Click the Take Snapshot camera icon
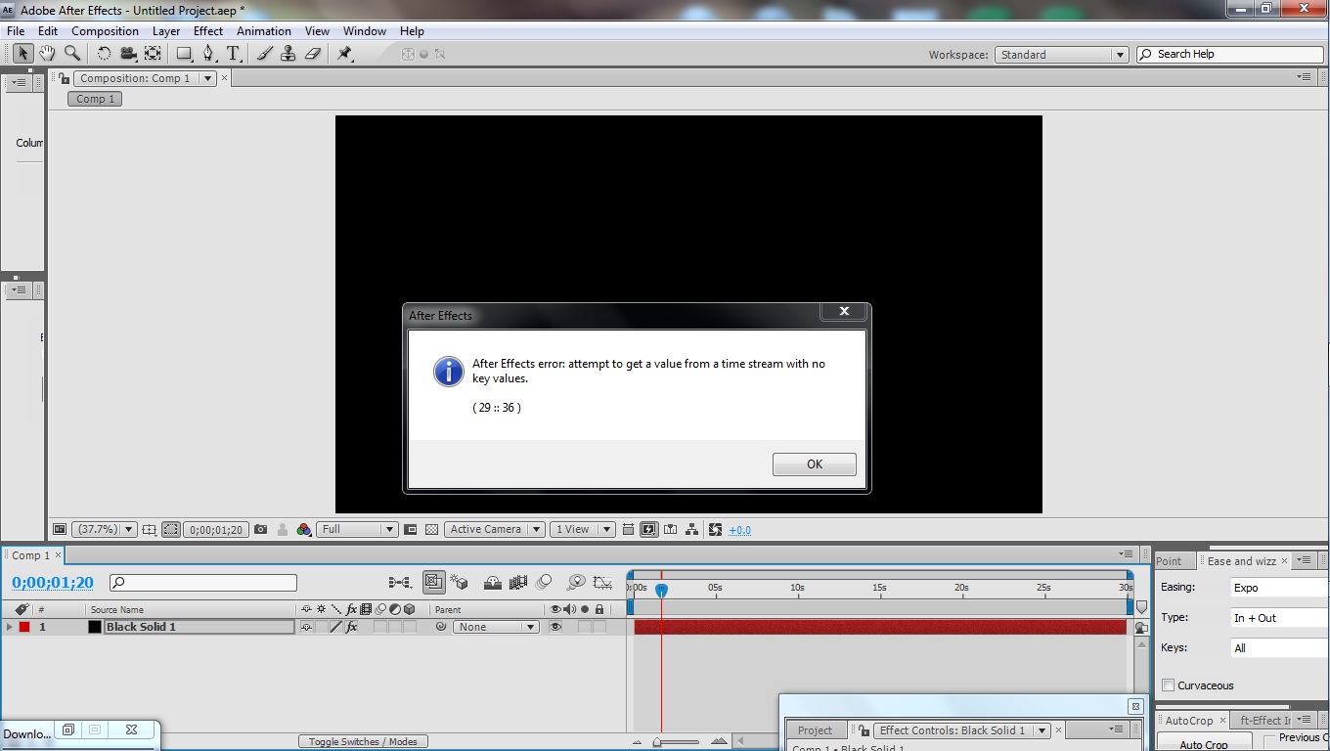The height and width of the screenshot is (751, 1330). (x=260, y=529)
